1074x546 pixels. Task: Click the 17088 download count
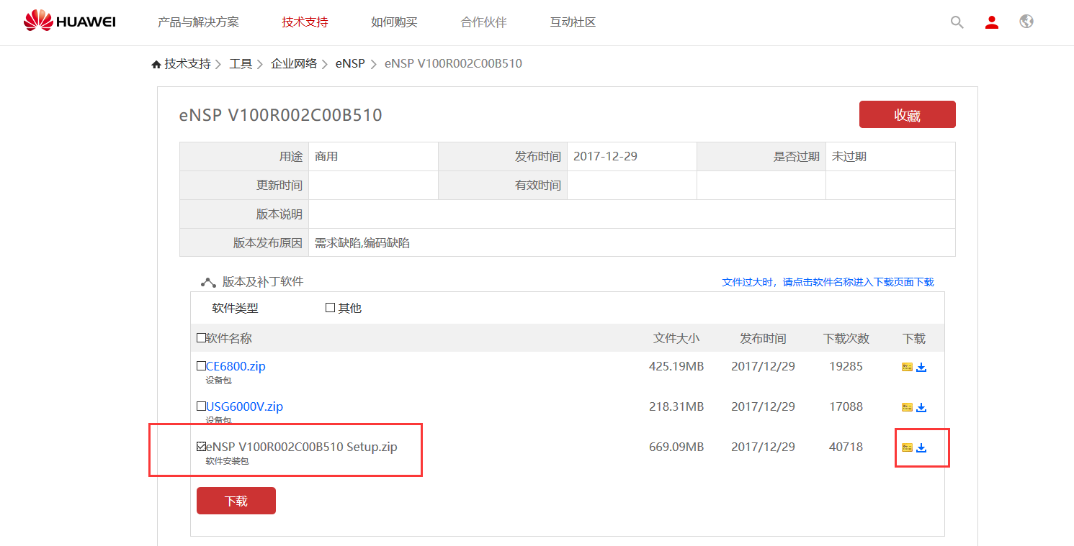pos(846,406)
